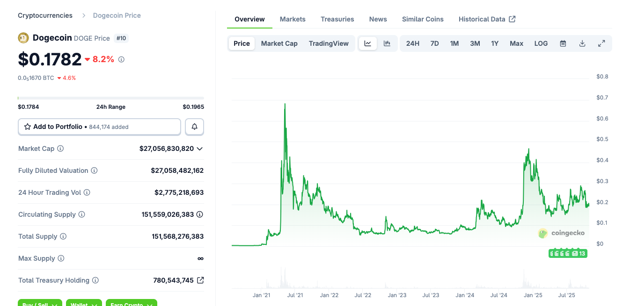Click the green news badge showing 13

(568, 253)
